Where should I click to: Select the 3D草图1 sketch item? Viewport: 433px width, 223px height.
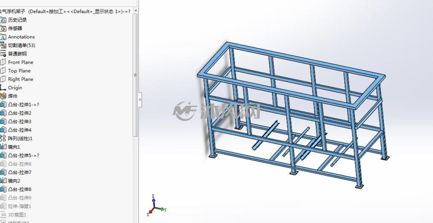tap(17, 215)
